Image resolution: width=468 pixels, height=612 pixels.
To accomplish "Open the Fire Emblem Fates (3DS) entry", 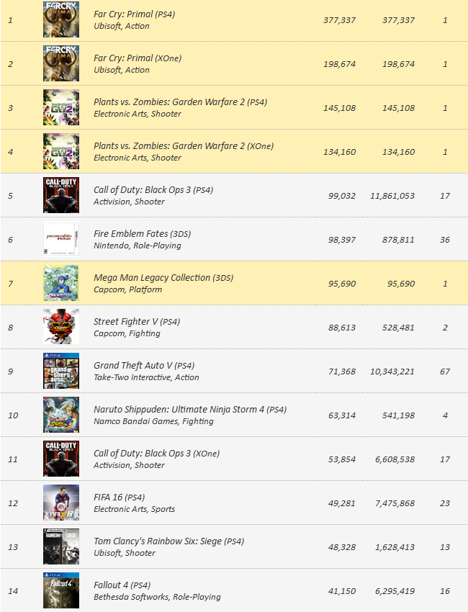I will pos(142,234).
